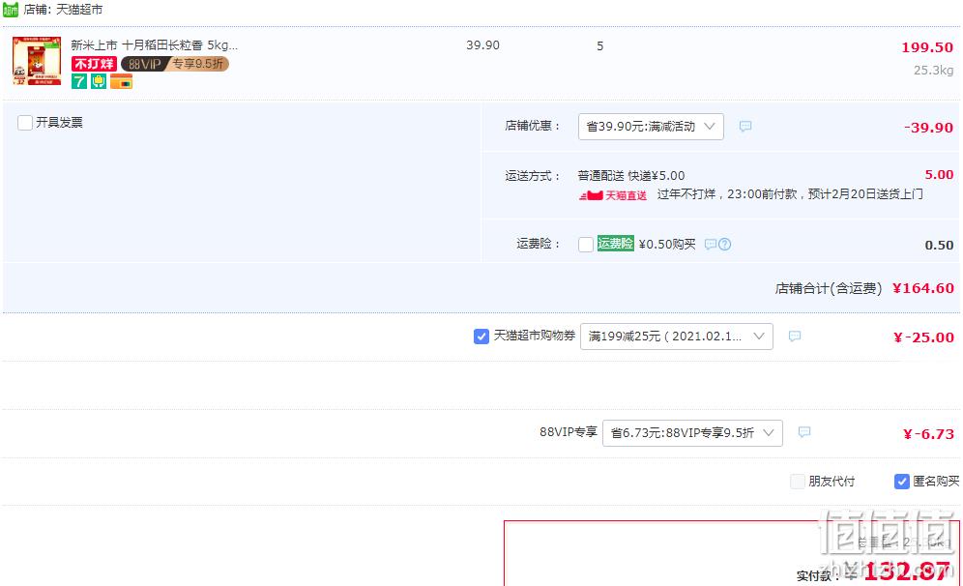Click the orange credit card payment icon
Image resolution: width=963 pixels, height=586 pixels.
[122, 81]
